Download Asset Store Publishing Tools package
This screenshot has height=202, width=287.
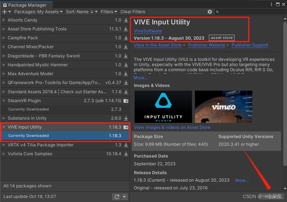click(x=126, y=29)
